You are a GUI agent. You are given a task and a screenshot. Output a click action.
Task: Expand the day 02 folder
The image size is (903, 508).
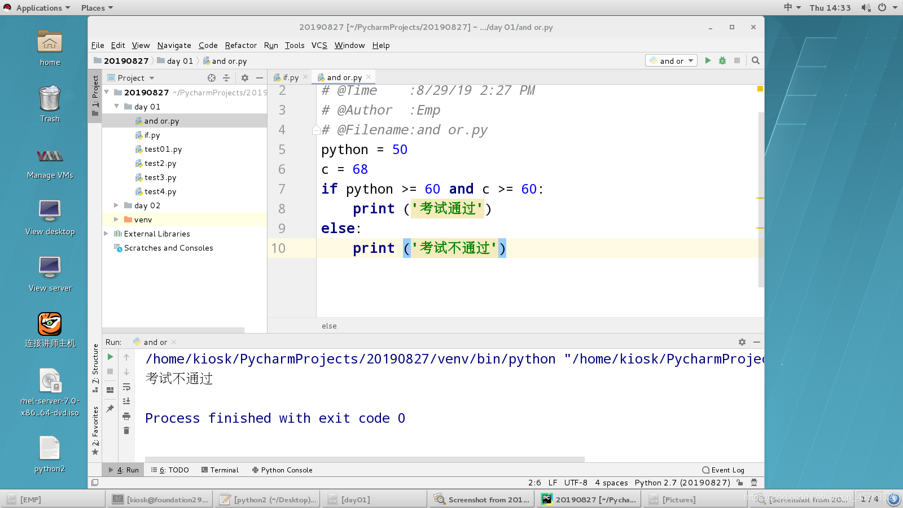(117, 205)
